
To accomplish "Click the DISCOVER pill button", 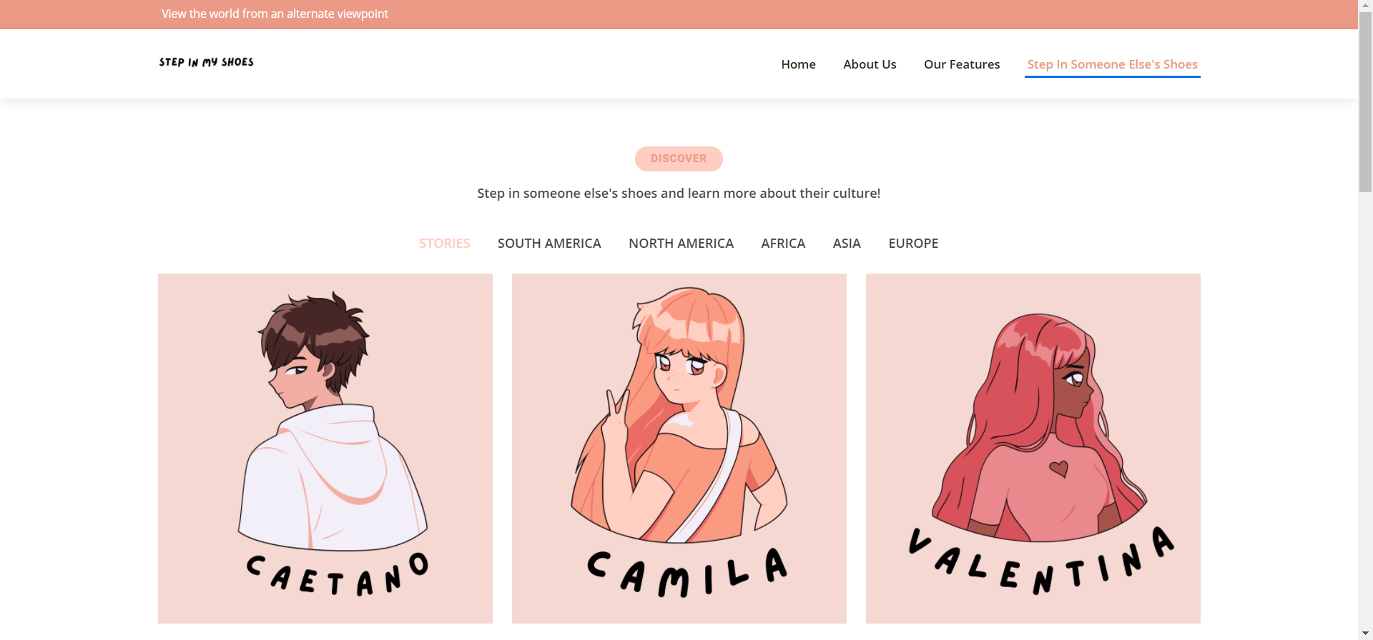I will 679,159.
